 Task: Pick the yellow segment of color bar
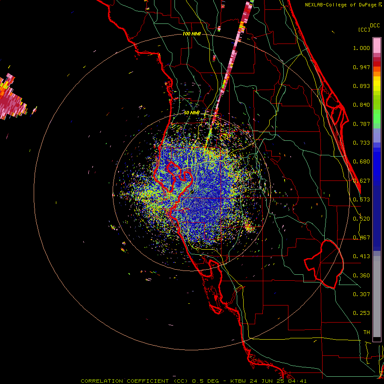point(377,84)
